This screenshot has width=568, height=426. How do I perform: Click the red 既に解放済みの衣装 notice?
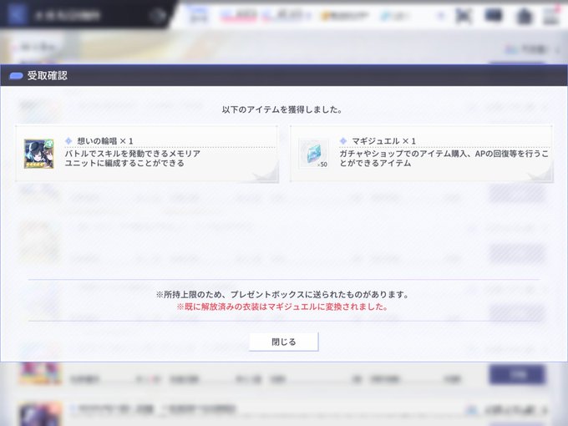(282, 307)
